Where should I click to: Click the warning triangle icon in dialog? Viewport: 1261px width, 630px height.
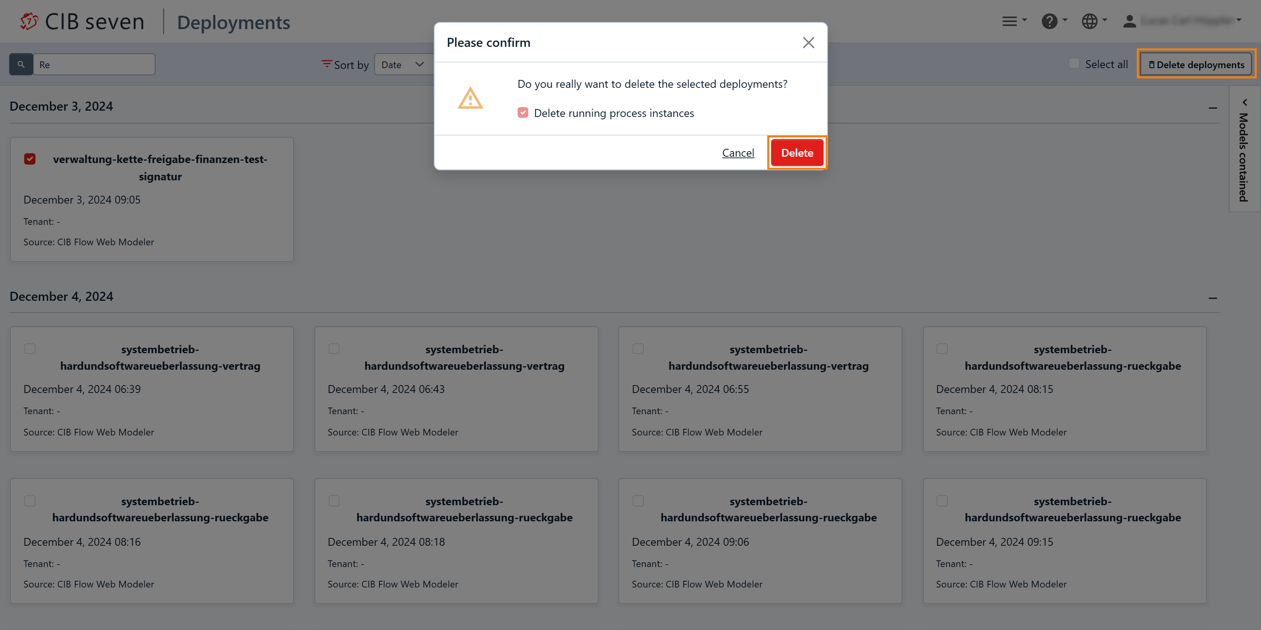click(470, 98)
